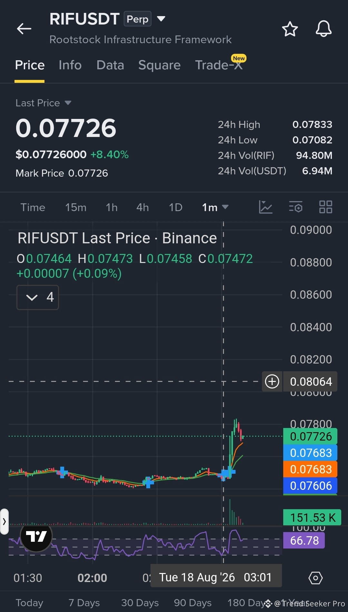Switch to the Info tab
Viewport: 348px width, 612px height.
point(70,65)
